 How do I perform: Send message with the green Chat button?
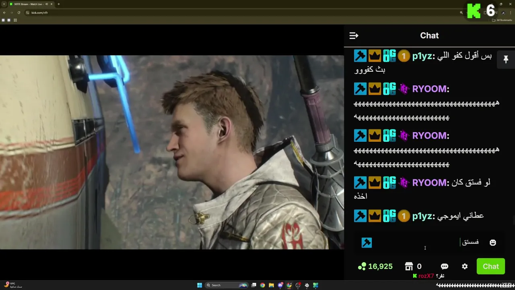point(491,266)
